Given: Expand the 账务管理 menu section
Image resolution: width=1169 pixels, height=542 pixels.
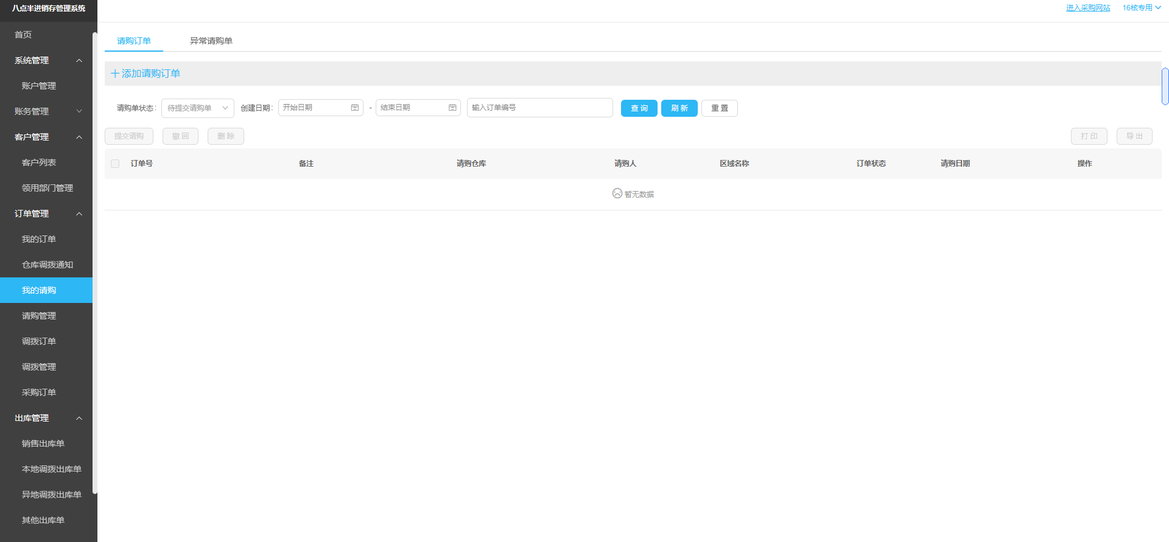Looking at the screenshot, I should (x=79, y=111).
